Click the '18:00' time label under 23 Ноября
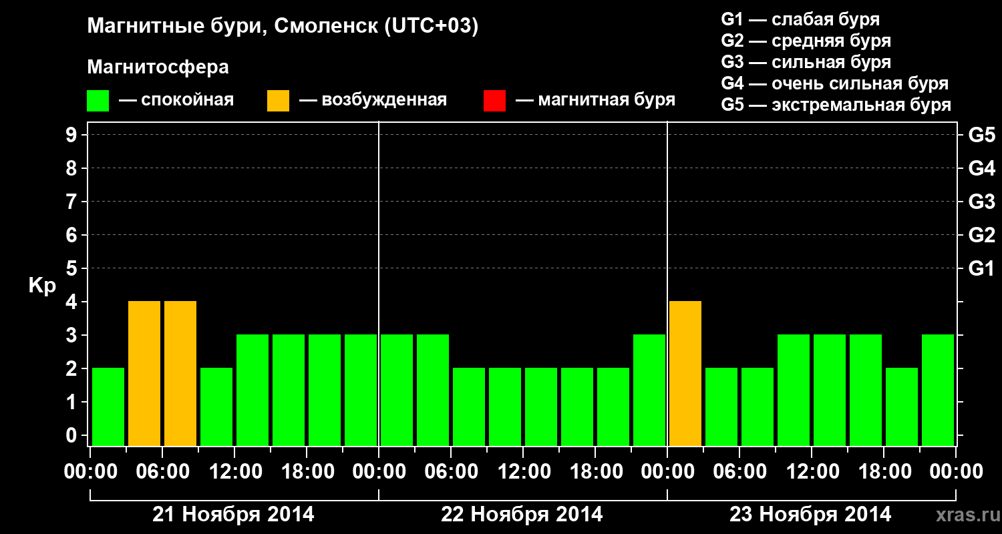Screen dimensions: 1002x534 (x=884, y=472)
